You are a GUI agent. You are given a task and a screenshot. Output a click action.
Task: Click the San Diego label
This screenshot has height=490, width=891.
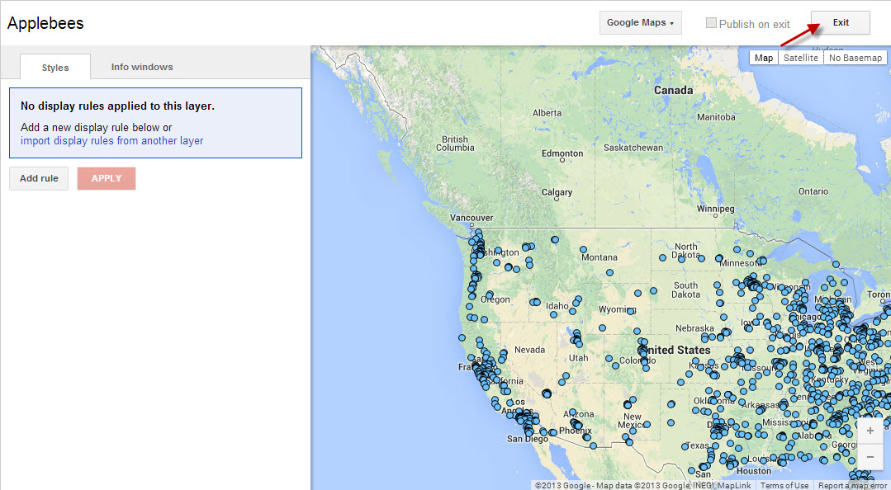(528, 439)
